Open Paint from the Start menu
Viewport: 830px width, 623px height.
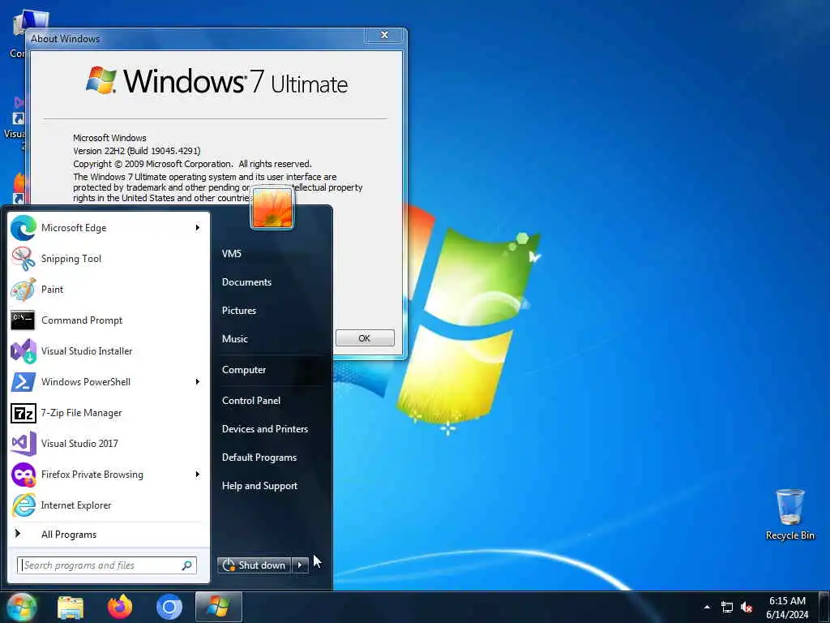[x=109, y=290]
